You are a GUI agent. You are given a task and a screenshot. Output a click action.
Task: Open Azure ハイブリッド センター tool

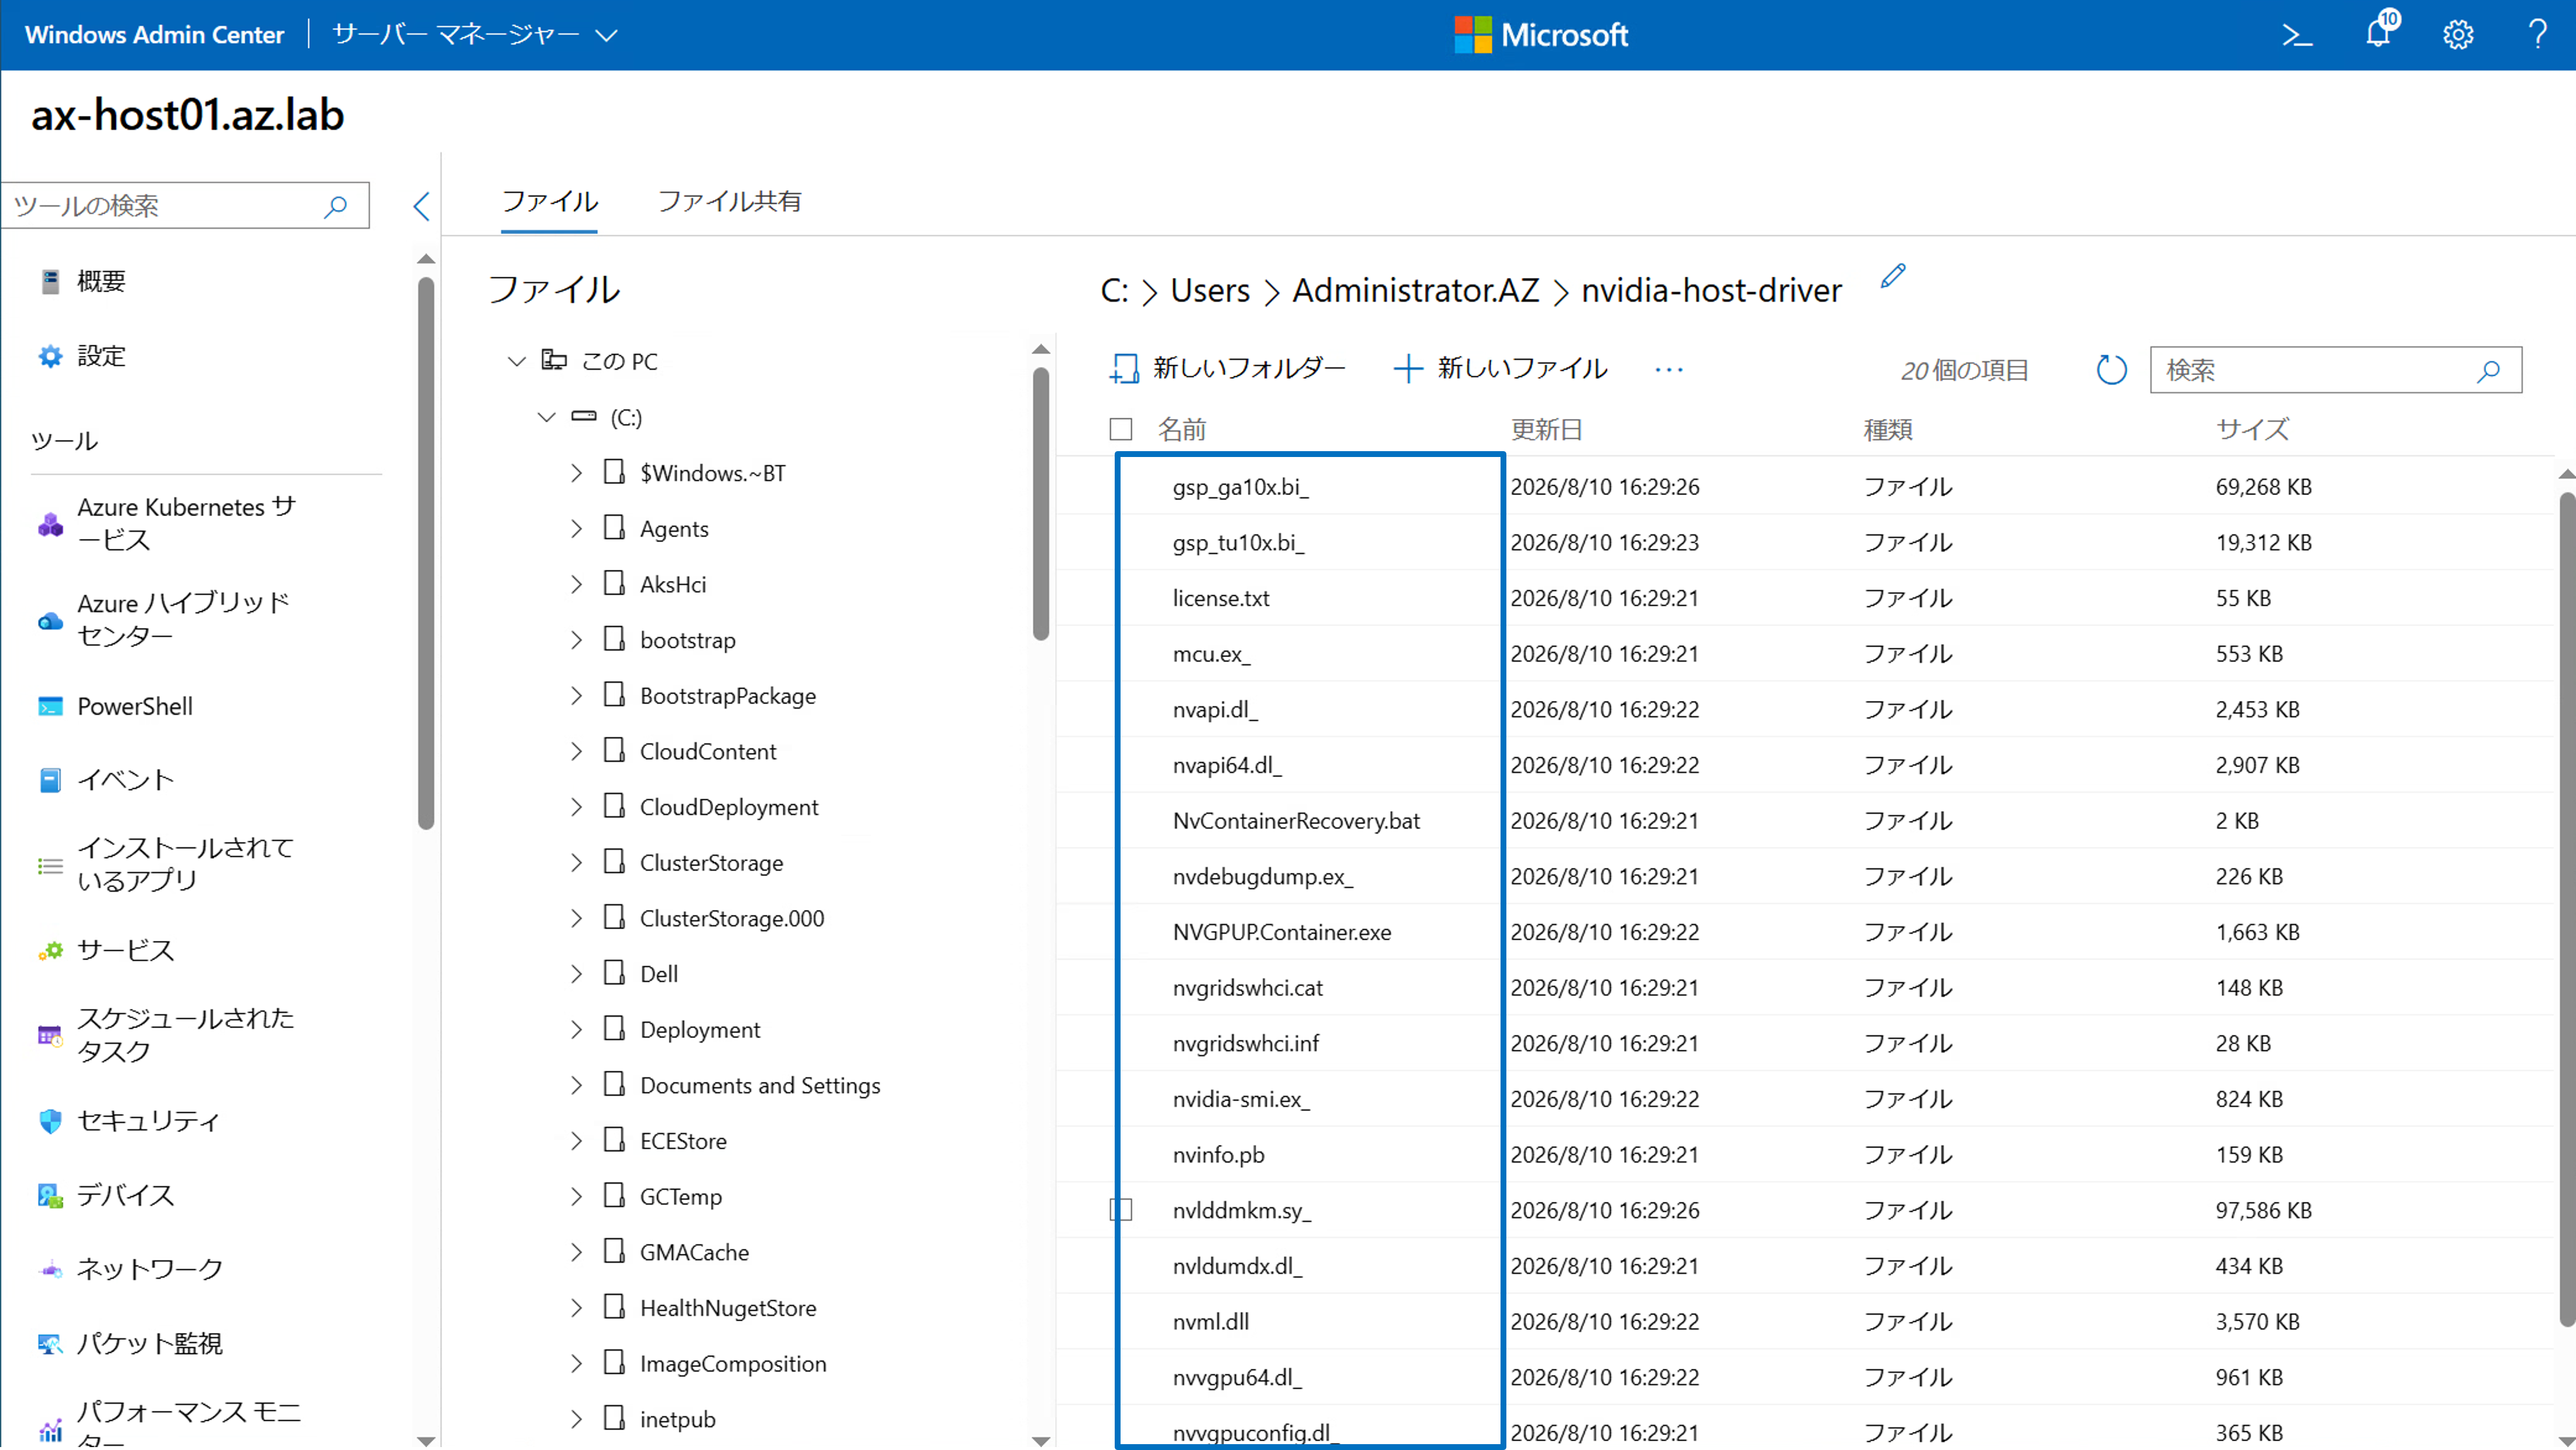pos(164,620)
